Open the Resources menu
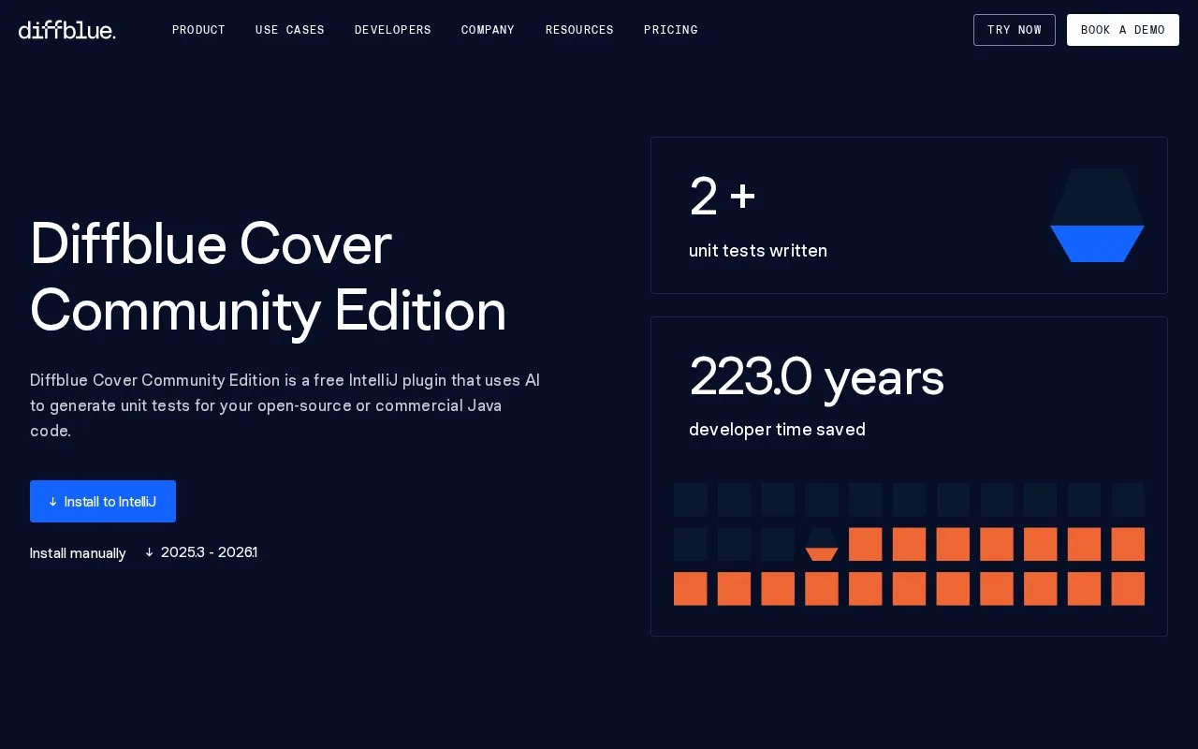The image size is (1198, 749). click(579, 30)
